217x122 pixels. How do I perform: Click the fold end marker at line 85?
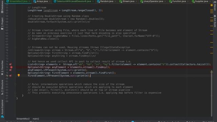[x=15, y=93]
